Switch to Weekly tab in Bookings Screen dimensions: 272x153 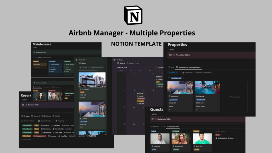130,63
